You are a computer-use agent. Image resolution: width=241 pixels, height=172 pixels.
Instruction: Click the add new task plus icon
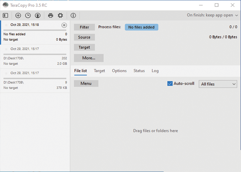tap(18, 15)
